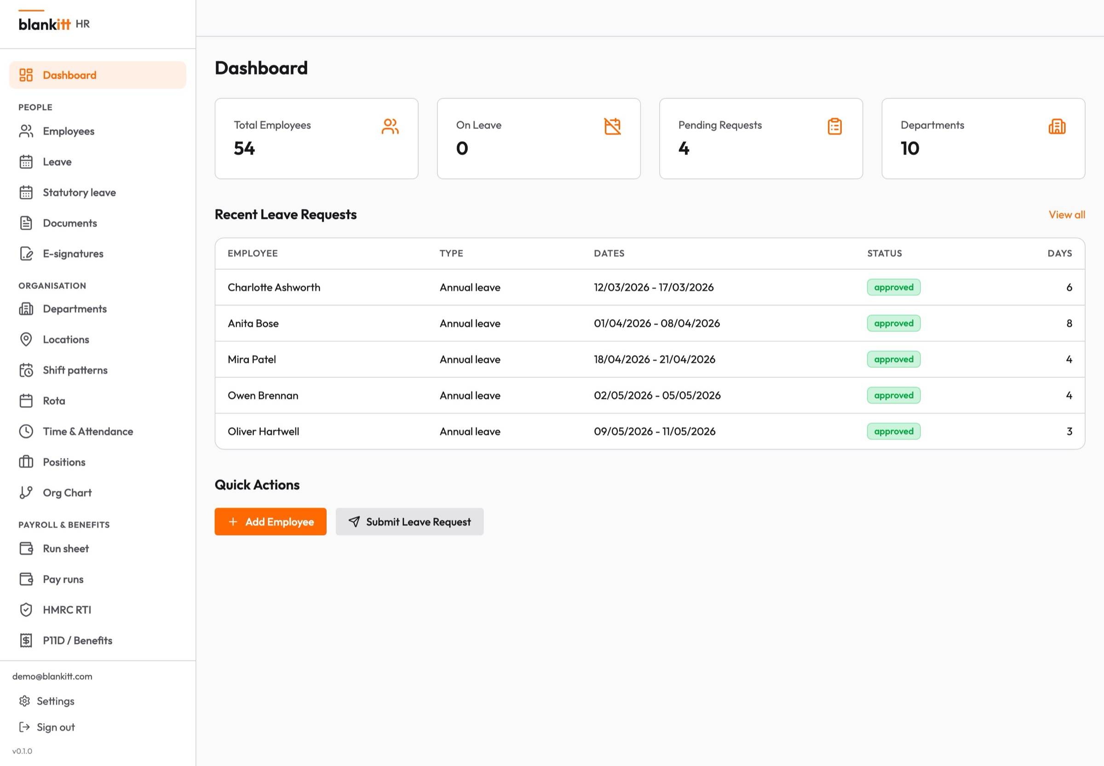The width and height of the screenshot is (1104, 766).
Task: Click the Run sheet wallet icon
Action: 26,549
